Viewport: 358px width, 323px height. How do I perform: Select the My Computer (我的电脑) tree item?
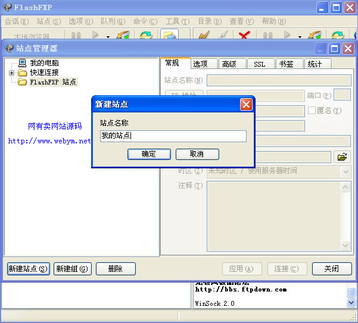click(x=44, y=63)
